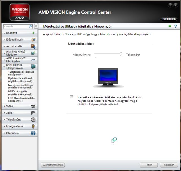181x171 pixels.
Task: Collapse the sidebar with double-arrow button
Action: (36, 26)
